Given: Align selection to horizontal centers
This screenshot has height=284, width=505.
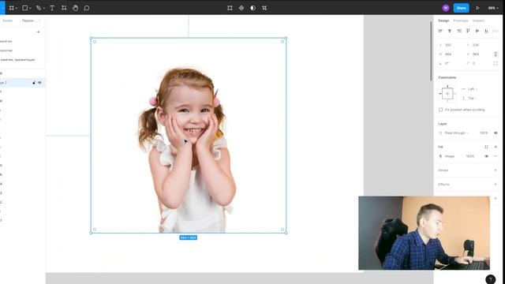Looking at the screenshot, I should coord(450,31).
